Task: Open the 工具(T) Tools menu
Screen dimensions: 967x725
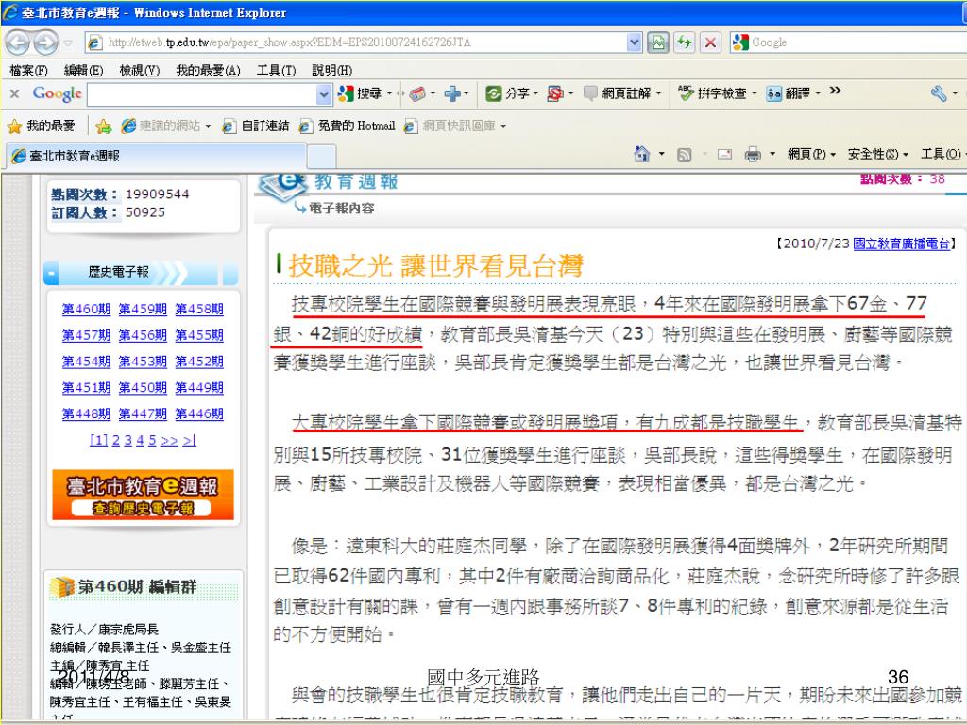Action: 276,70
